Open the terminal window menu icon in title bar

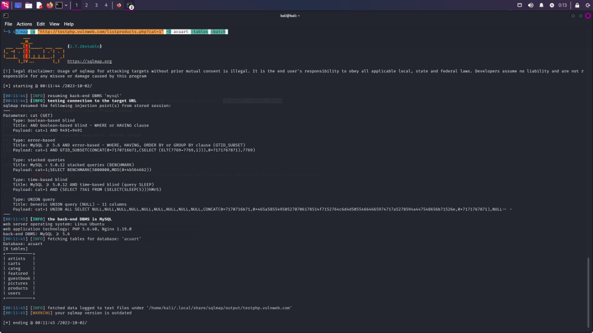(6, 16)
